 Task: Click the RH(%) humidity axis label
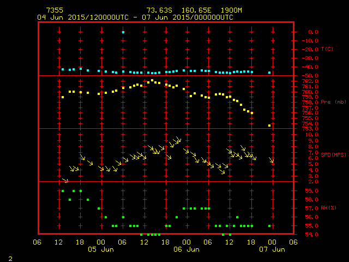(x=328, y=208)
